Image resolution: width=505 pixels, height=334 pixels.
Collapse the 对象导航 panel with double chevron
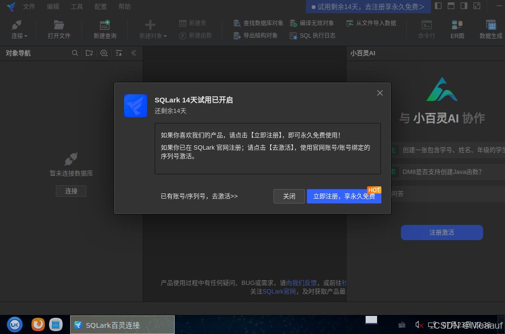[x=133, y=53]
